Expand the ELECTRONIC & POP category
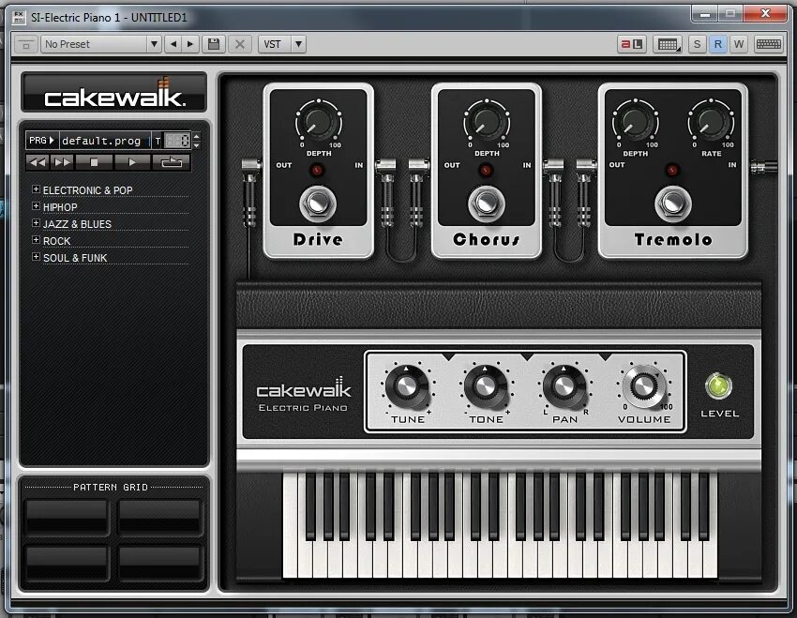 36,189
